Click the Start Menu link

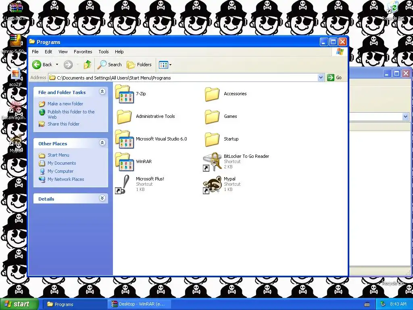pos(58,155)
